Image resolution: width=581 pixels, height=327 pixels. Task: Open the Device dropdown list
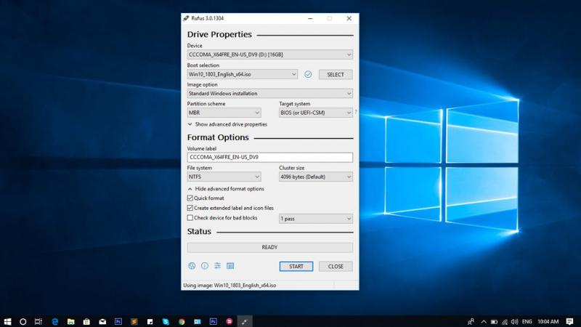pos(269,54)
